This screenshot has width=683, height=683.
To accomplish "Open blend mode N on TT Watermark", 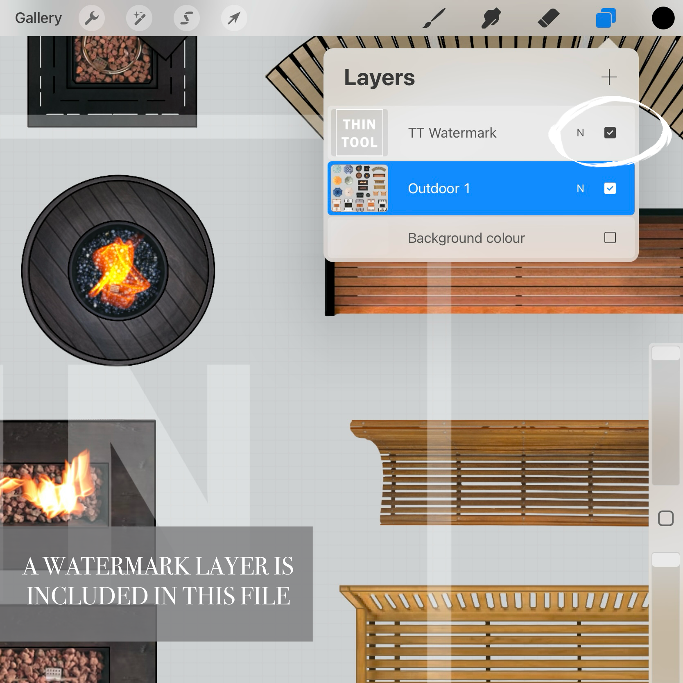I will pyautogui.click(x=580, y=133).
